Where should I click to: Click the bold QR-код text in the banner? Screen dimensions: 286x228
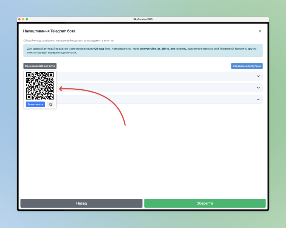pos(99,49)
